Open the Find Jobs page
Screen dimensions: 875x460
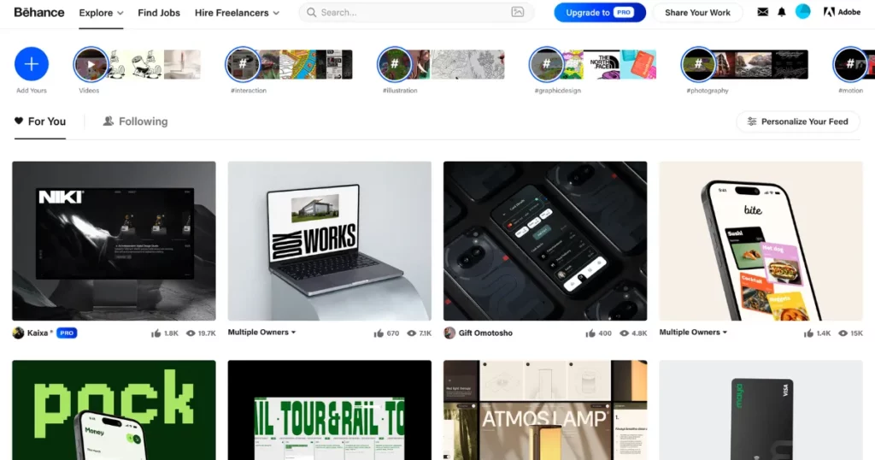159,13
